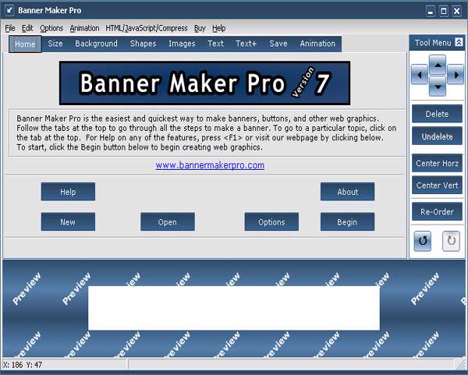Minimize the Banner Maker Pro window
The image size is (468, 375).
[x=430, y=11]
